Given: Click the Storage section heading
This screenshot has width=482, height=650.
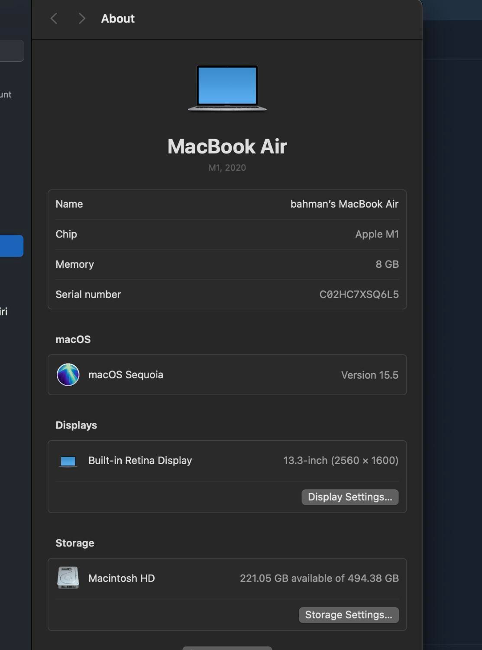Looking at the screenshot, I should pos(74,543).
